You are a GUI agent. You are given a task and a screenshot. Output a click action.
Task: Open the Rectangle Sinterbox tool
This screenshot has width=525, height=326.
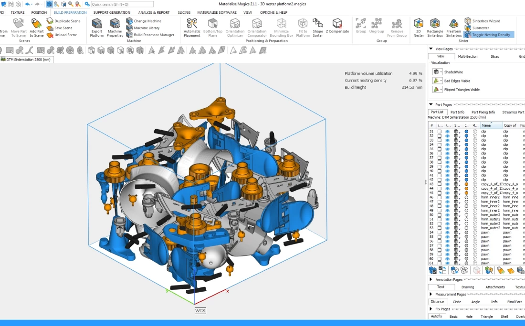tap(435, 27)
